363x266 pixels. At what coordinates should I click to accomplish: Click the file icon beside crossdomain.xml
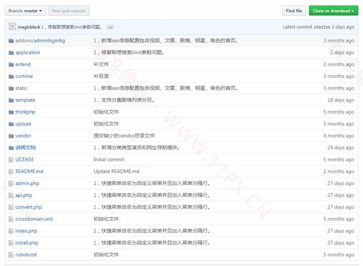pos(11,219)
